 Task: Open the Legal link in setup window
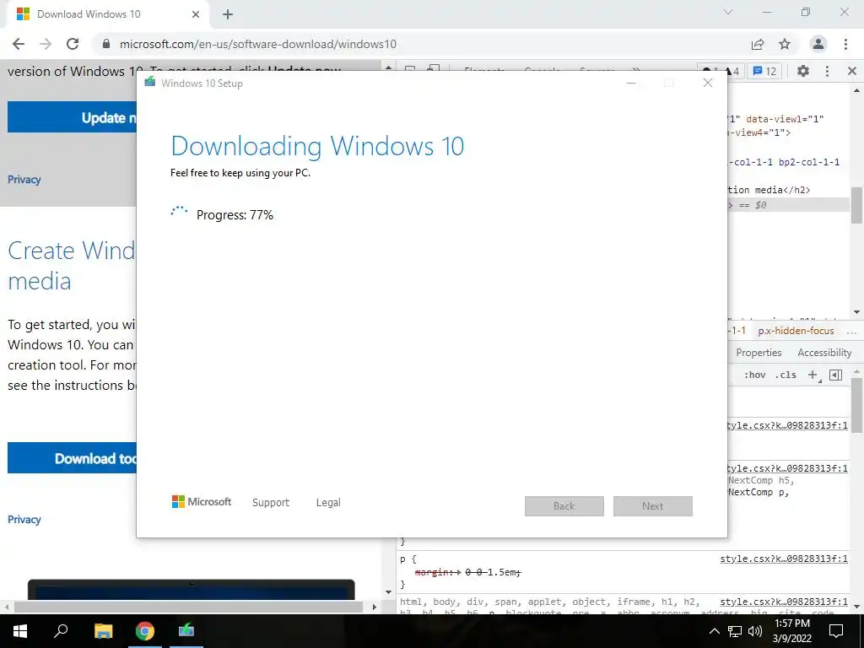(x=328, y=503)
